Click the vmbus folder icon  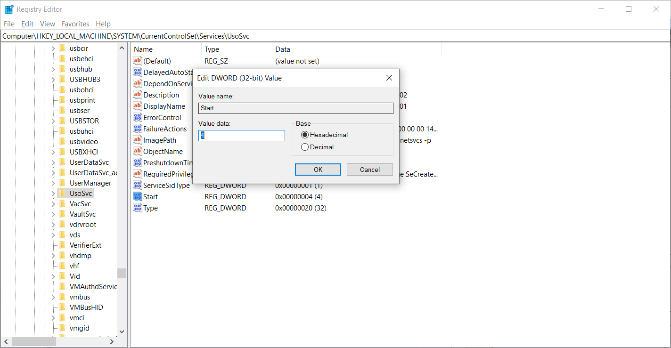click(x=62, y=297)
